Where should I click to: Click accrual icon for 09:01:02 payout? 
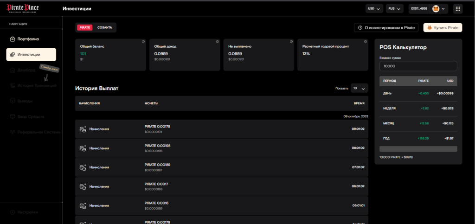tap(83, 129)
